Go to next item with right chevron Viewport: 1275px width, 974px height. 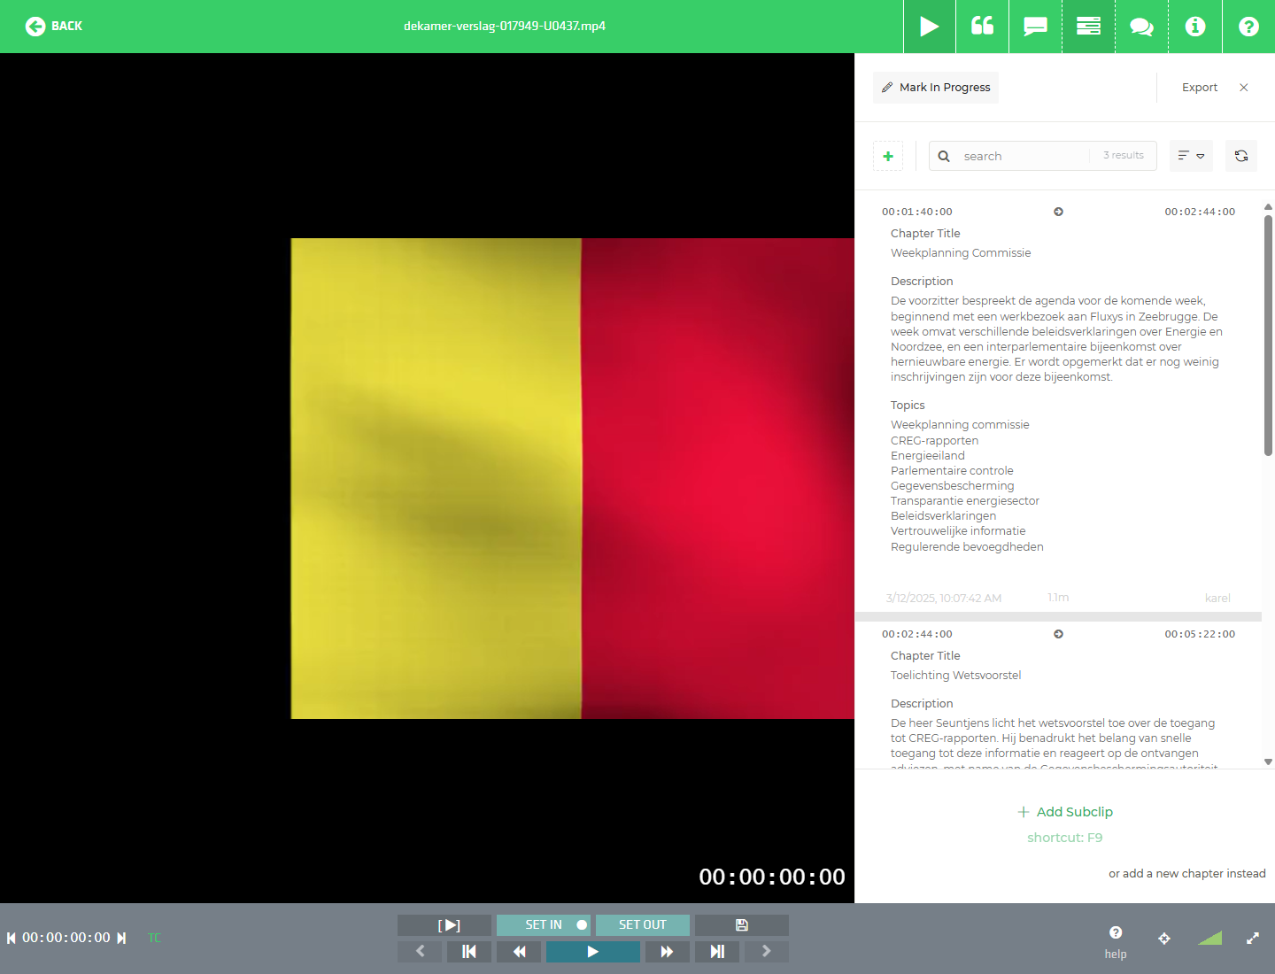point(767,952)
